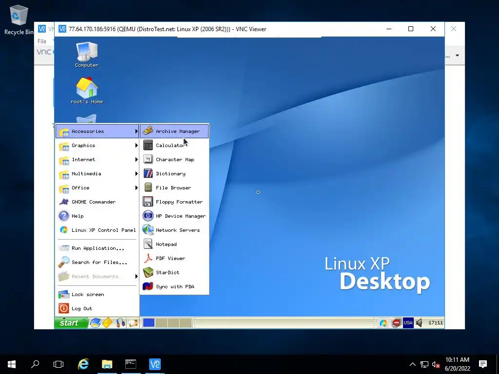Viewport: 499px width, 374px height.
Task: Expand the Office submenu arrow
Action: [x=136, y=187]
